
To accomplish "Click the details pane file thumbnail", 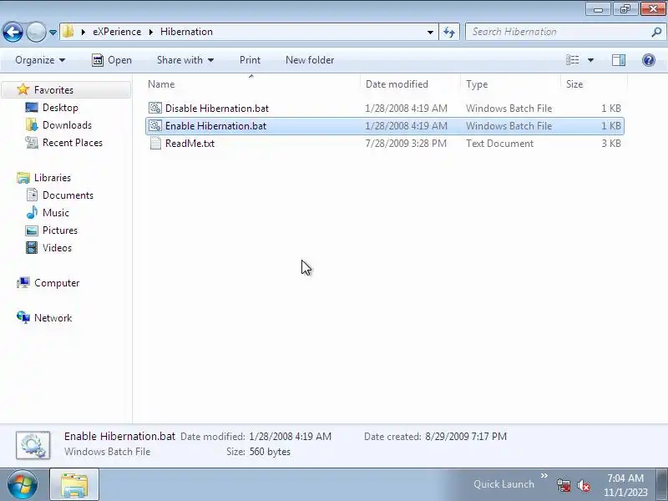I will (33, 445).
